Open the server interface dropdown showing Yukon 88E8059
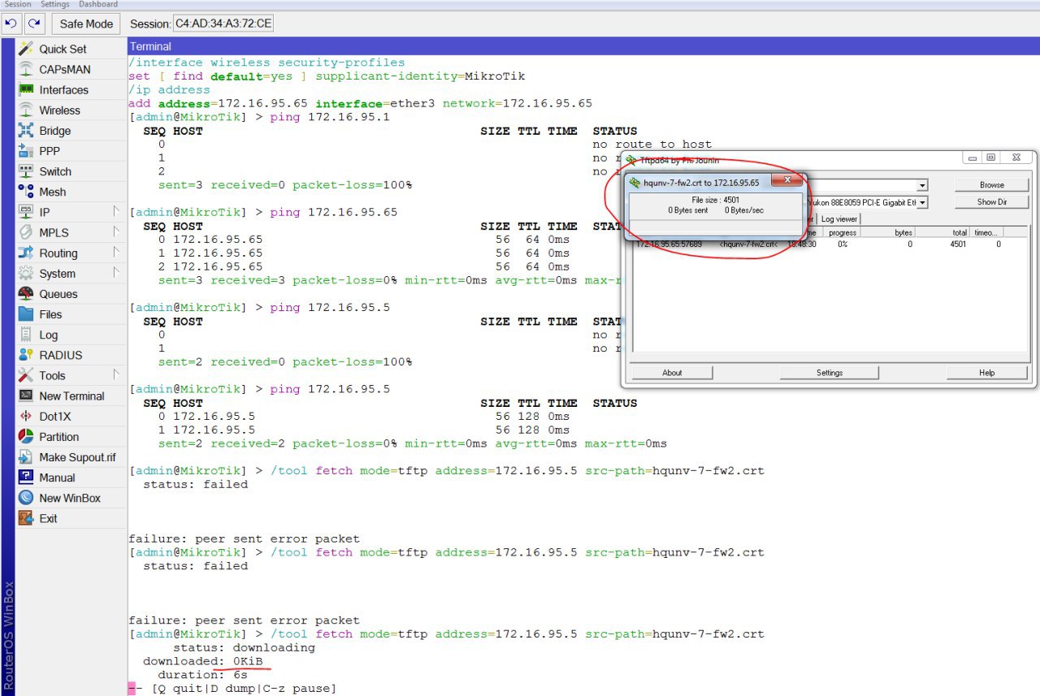Viewport: 1040px width, 696px height. coord(921,202)
